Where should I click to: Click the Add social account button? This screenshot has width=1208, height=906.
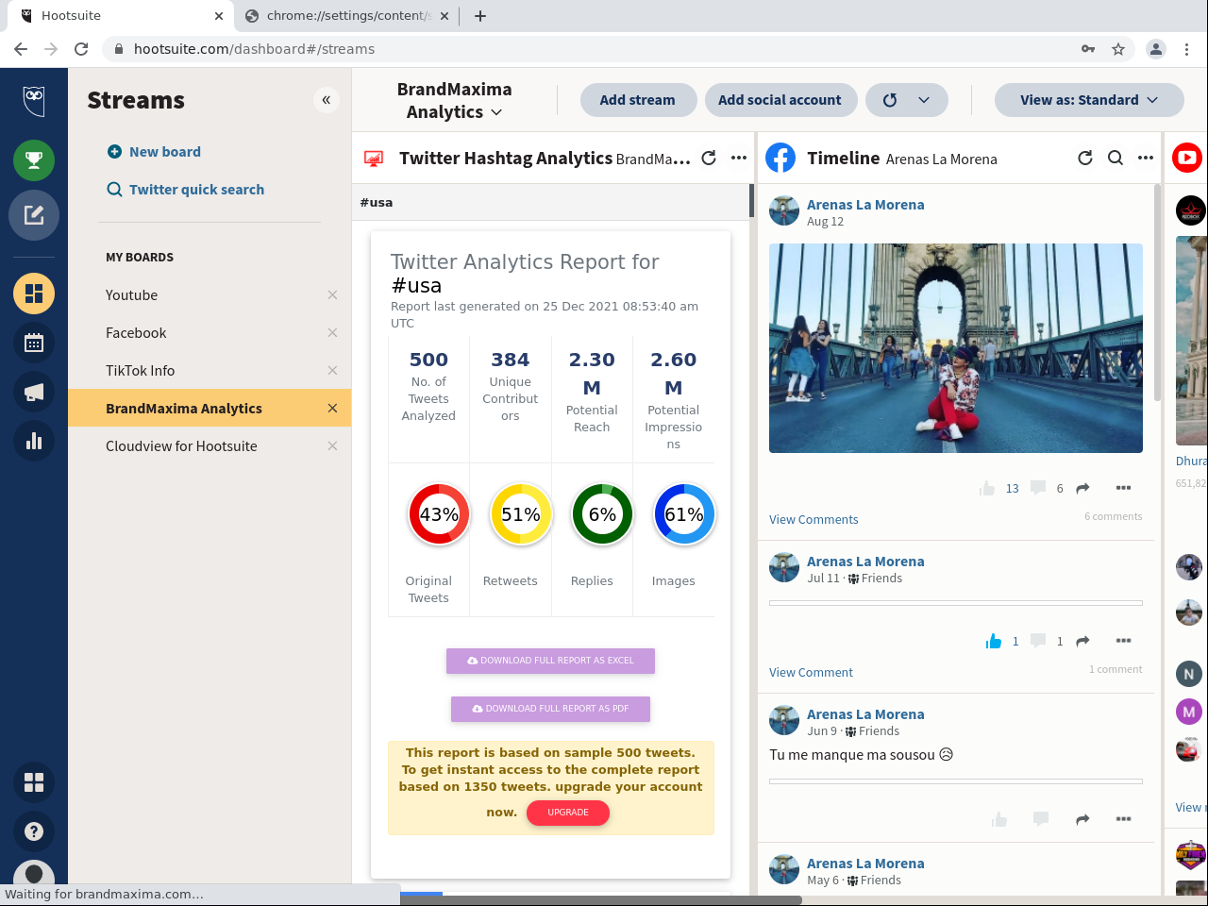(x=780, y=100)
